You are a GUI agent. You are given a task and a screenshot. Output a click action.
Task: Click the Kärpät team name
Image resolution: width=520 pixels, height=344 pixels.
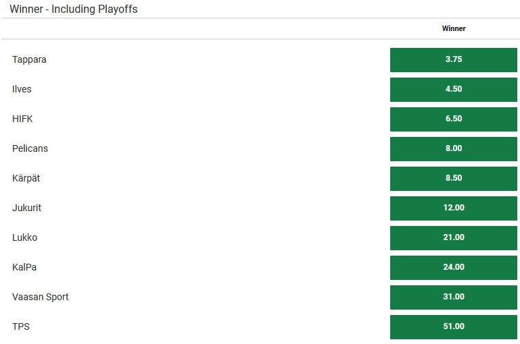pos(27,178)
